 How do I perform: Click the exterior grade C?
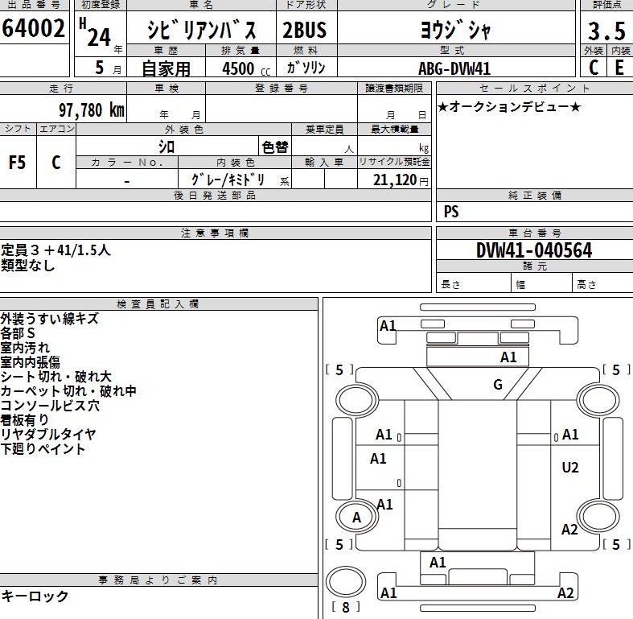click(x=594, y=67)
